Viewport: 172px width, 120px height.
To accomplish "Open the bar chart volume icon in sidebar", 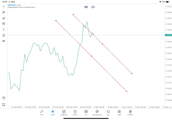I will coord(4,18).
